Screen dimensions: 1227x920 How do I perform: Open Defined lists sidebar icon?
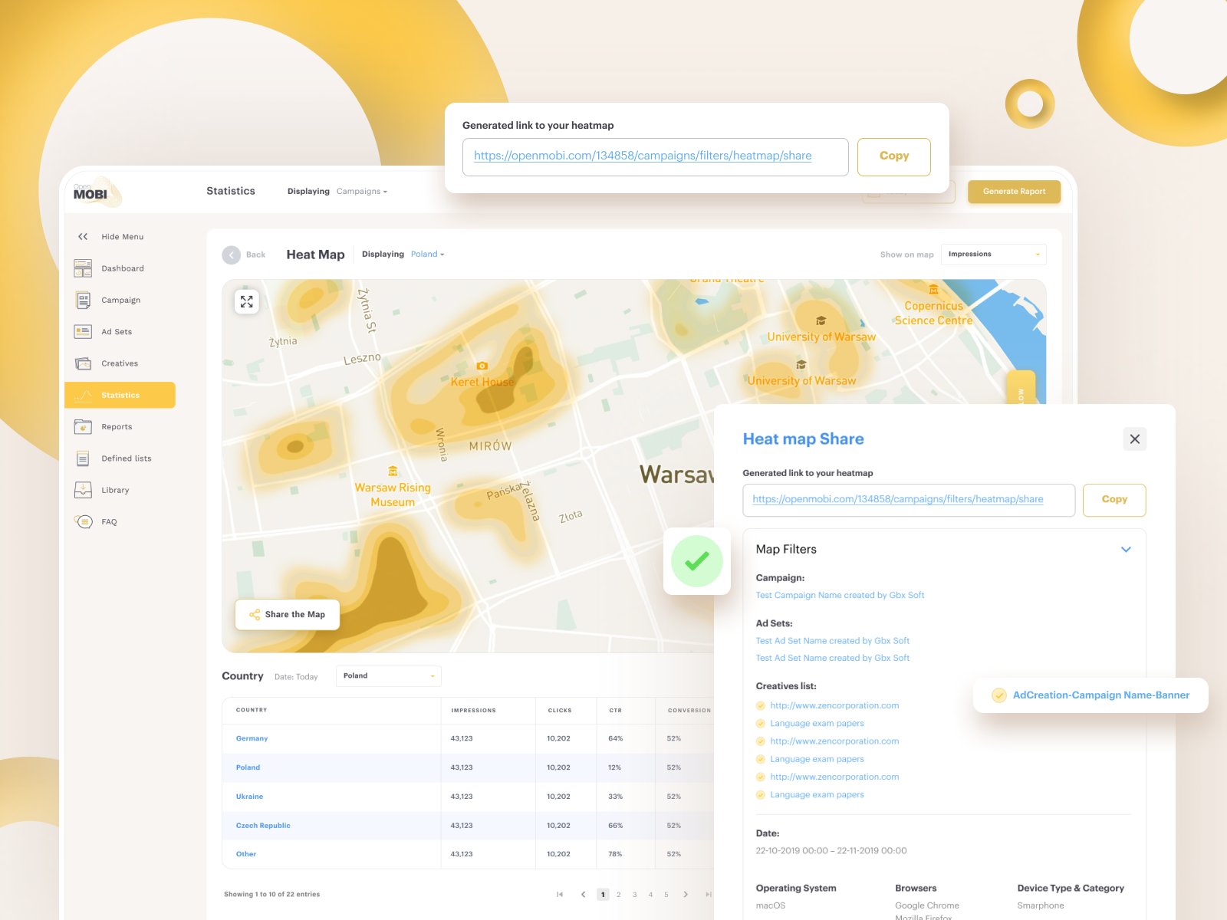pos(83,458)
